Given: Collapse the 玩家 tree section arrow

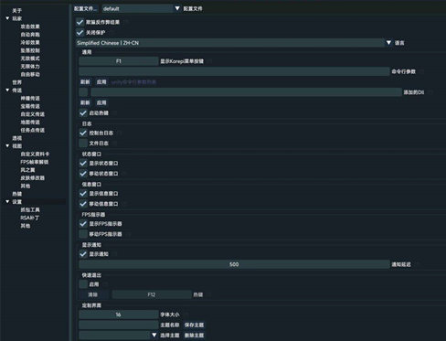Looking at the screenshot, I should point(7,18).
